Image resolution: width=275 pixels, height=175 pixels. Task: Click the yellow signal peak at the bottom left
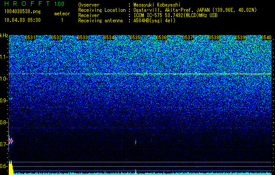pyautogui.click(x=11, y=168)
